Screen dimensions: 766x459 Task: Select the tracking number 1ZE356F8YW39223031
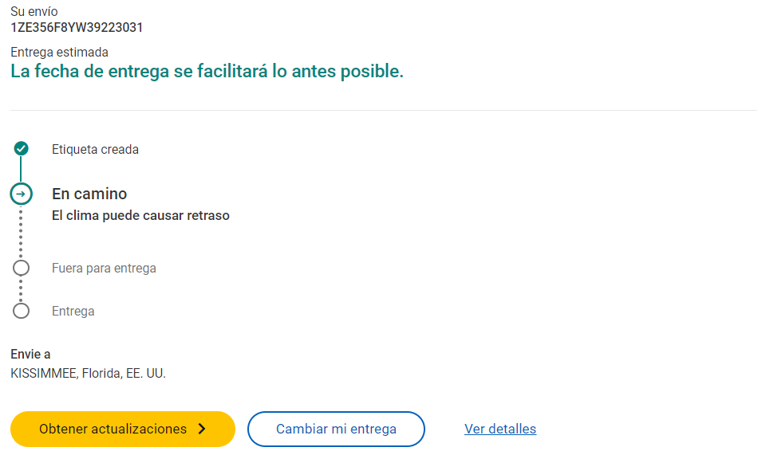77,28
